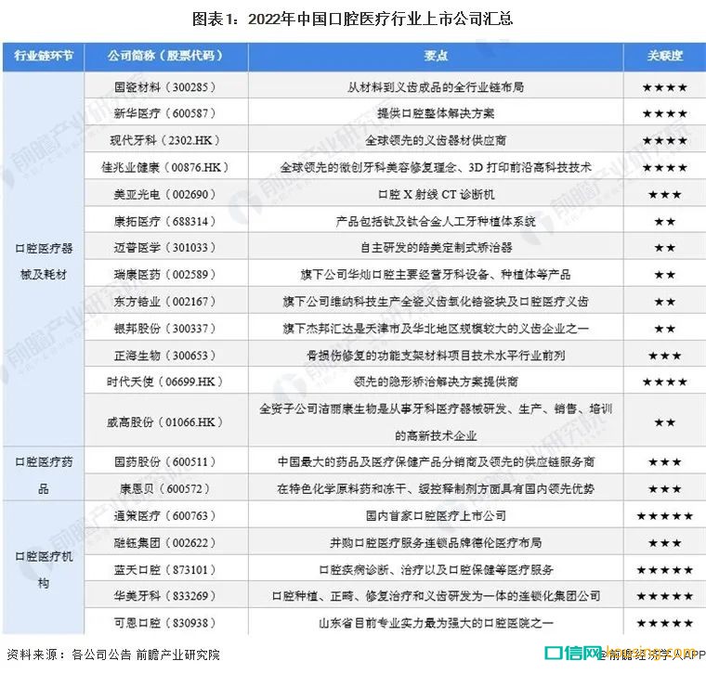
Task: Click the star rating for 通策医疗 row
Action: tap(664, 515)
